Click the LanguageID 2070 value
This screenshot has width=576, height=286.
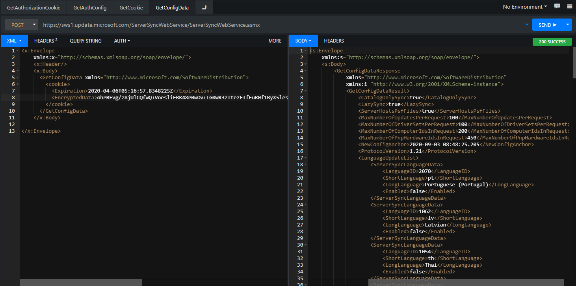click(x=425, y=171)
